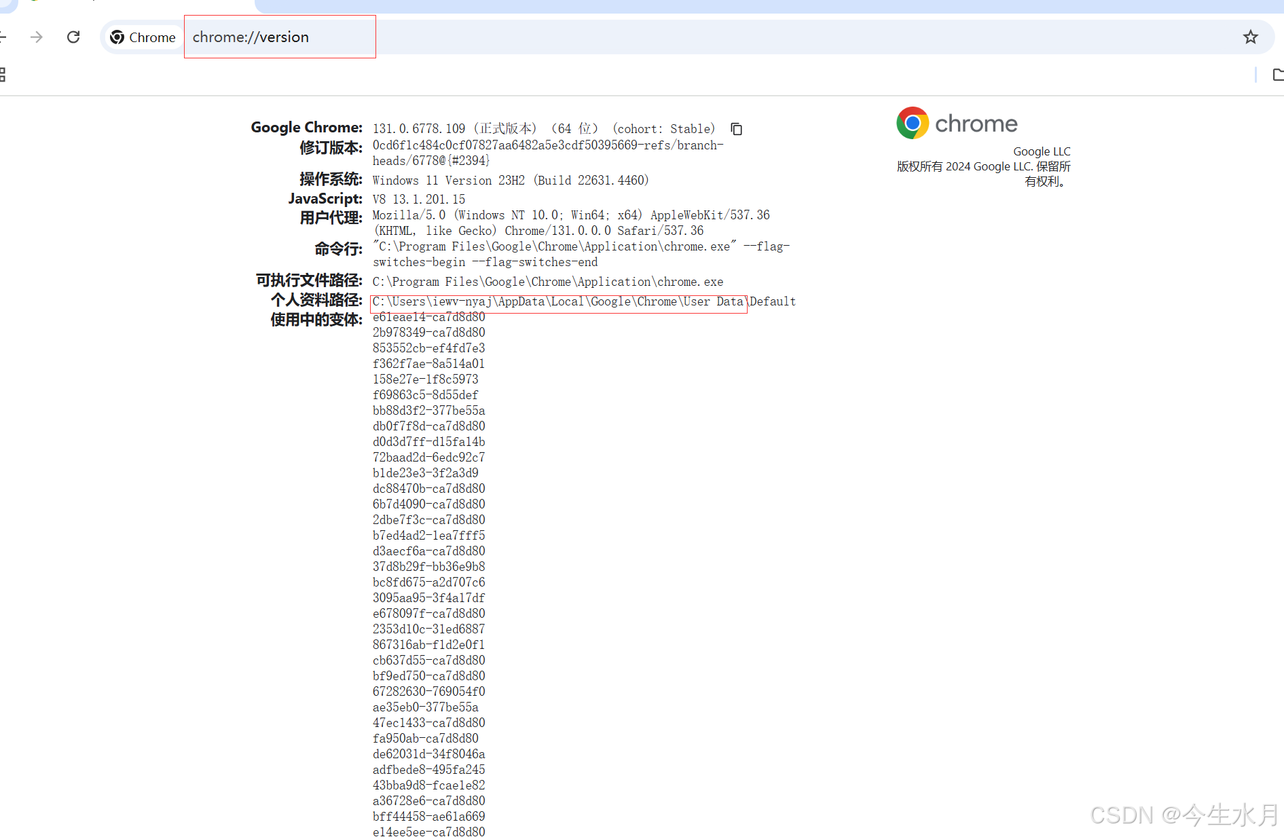
Task: Click the 修订版本 label
Action: tap(331, 147)
